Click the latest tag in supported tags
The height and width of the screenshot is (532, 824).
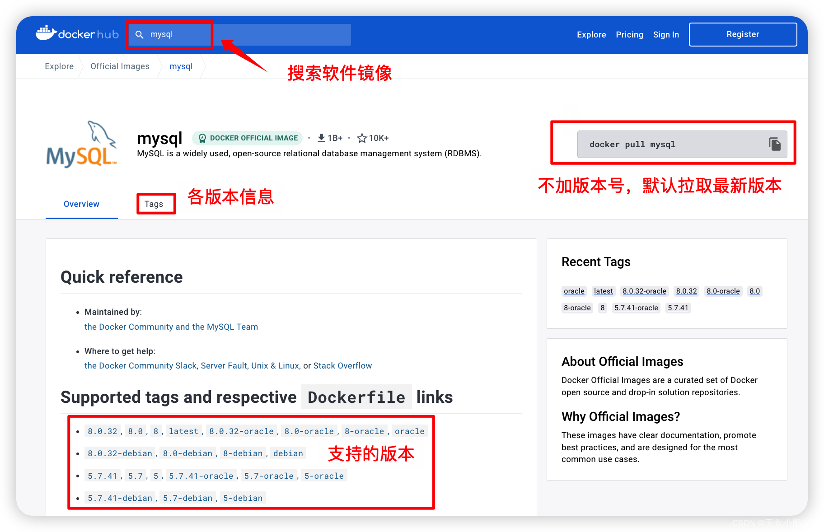[x=183, y=431]
